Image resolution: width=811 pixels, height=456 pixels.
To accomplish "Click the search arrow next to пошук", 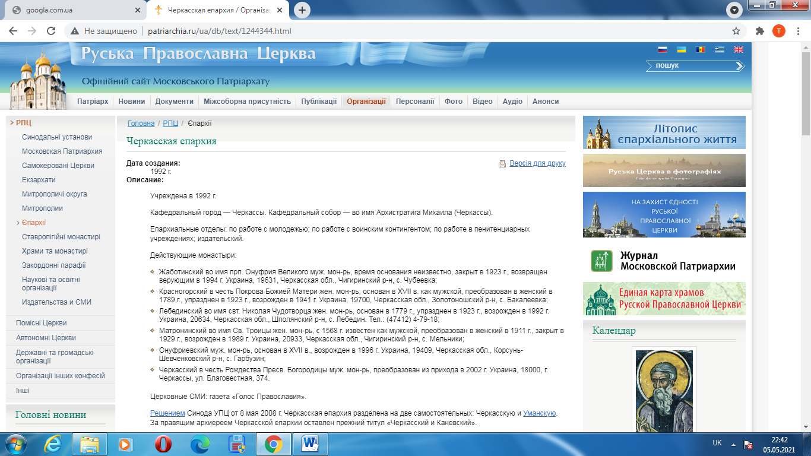I will pyautogui.click(x=739, y=66).
